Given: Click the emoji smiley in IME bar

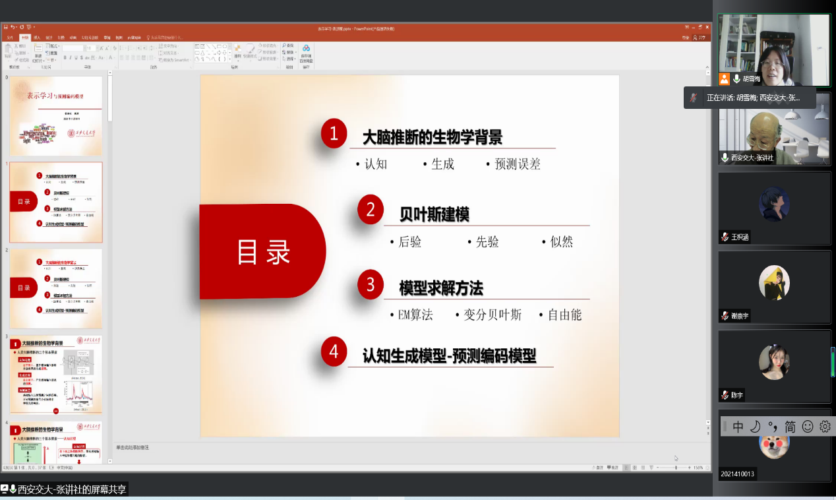Looking at the screenshot, I should tap(808, 427).
